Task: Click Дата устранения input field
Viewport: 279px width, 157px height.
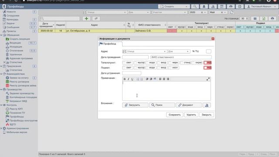Action: pyautogui.click(x=132, y=73)
